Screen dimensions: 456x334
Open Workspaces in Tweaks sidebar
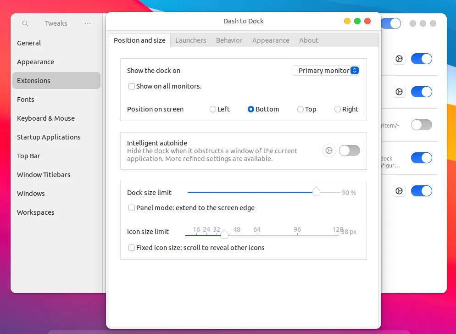(56, 212)
